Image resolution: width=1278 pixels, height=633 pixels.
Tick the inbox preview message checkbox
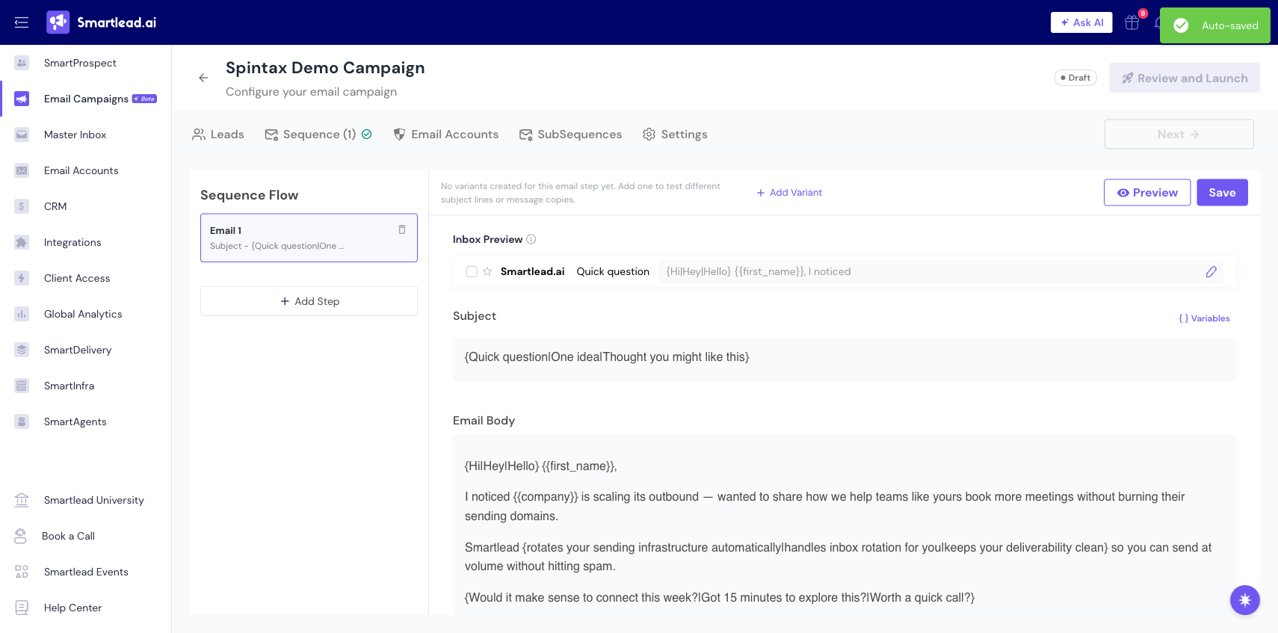[472, 271]
